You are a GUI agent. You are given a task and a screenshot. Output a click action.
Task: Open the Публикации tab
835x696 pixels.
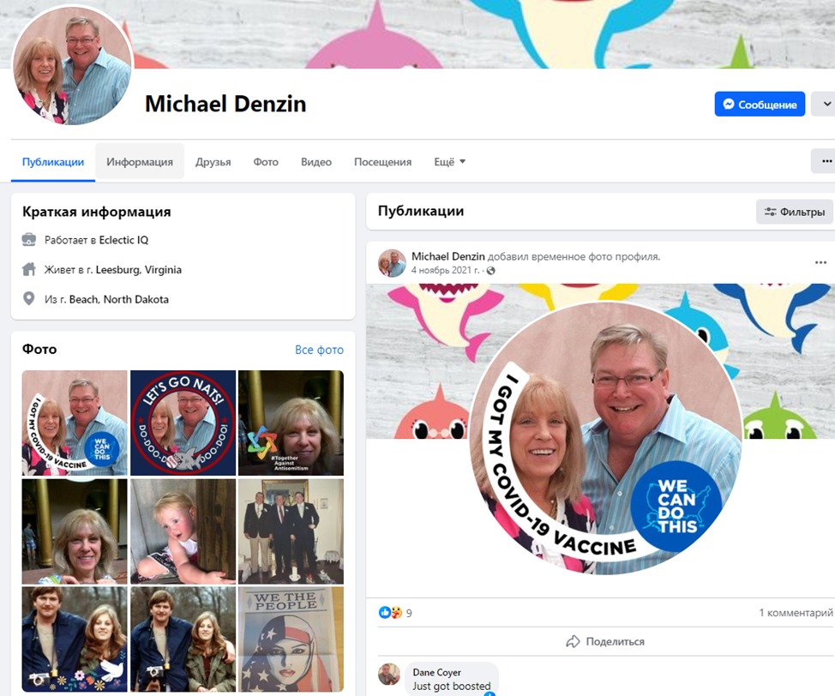(x=52, y=162)
